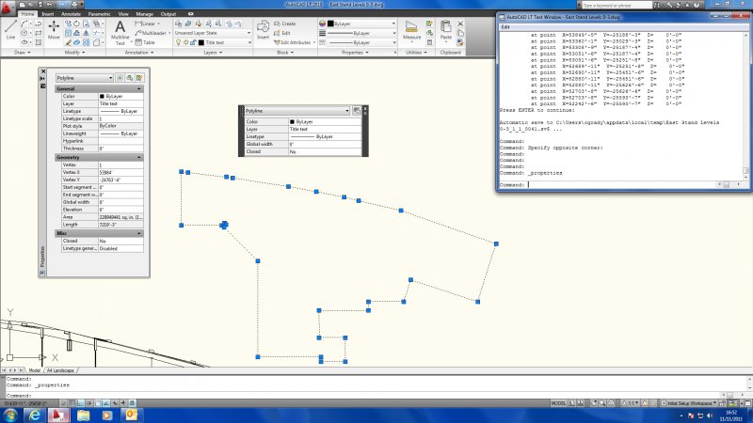Switch to the View ribbon tab

(x=123, y=14)
